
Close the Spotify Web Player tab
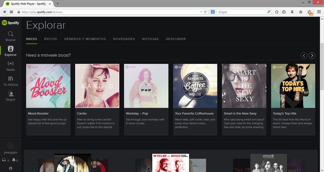tap(50, 4)
